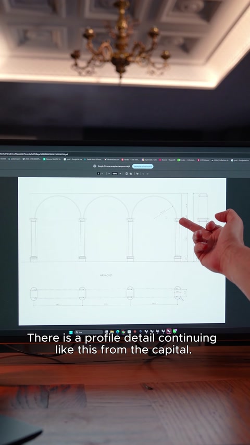
Task: Click the PDF zoom out minus button
Action: point(109,174)
